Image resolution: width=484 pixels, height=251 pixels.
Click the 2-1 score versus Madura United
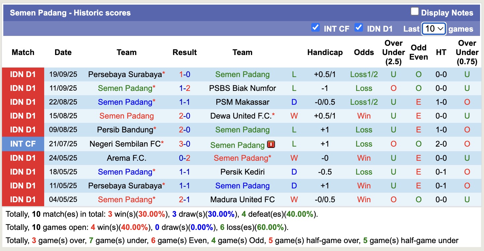[x=185, y=200]
